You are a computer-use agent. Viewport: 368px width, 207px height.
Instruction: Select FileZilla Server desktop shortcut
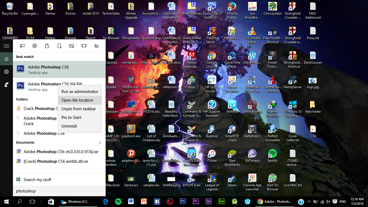point(212,36)
